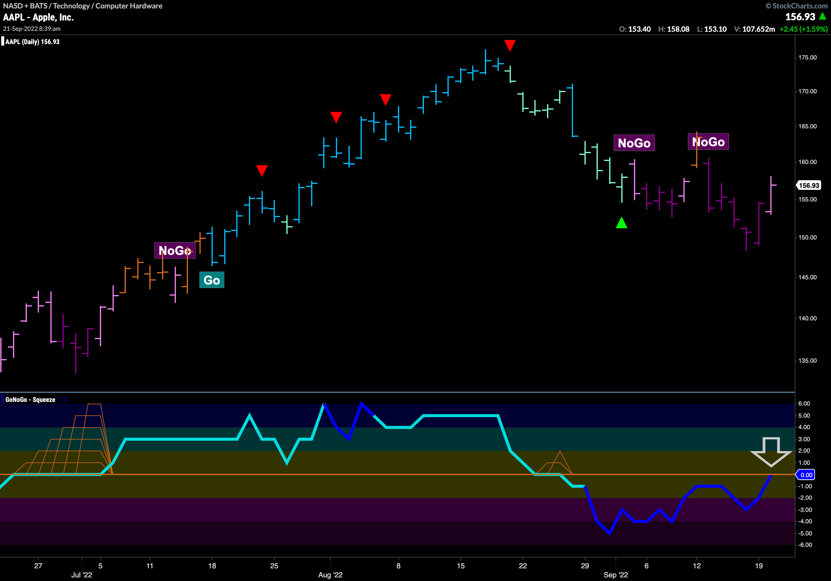Click the Sep '22 date axis label
The image size is (831, 581).
(616, 575)
